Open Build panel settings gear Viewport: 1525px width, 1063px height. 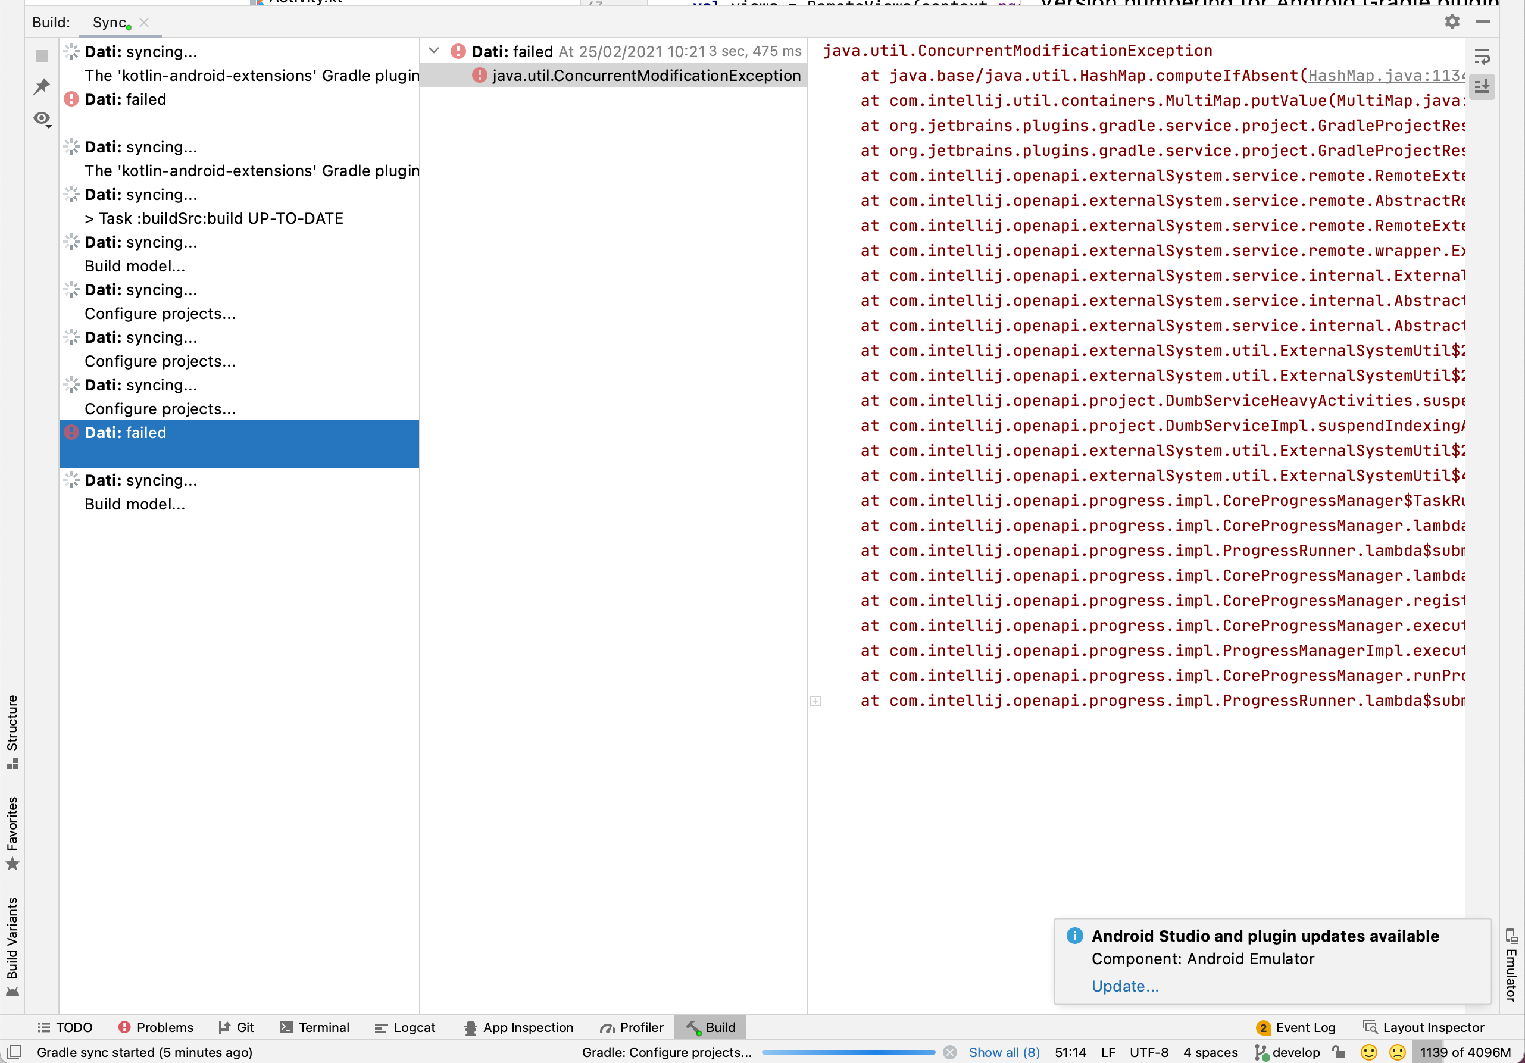[x=1452, y=22]
